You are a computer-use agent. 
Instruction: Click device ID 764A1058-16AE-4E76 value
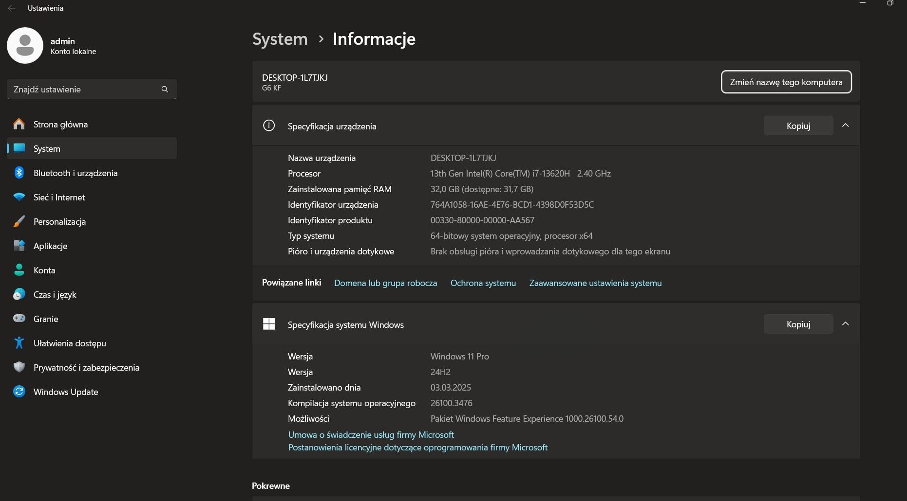pos(512,205)
